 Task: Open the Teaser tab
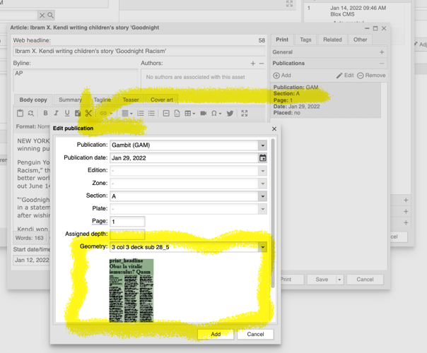[x=131, y=100]
